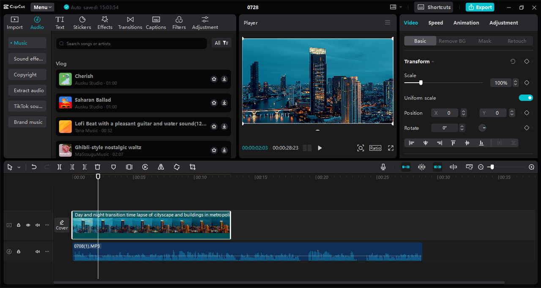Open Player panel options menu
Viewport: 541px width, 288px height.
tap(388, 23)
